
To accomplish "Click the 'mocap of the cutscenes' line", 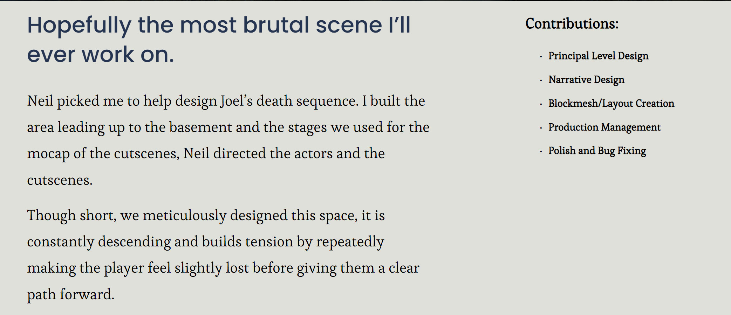I will click(206, 154).
